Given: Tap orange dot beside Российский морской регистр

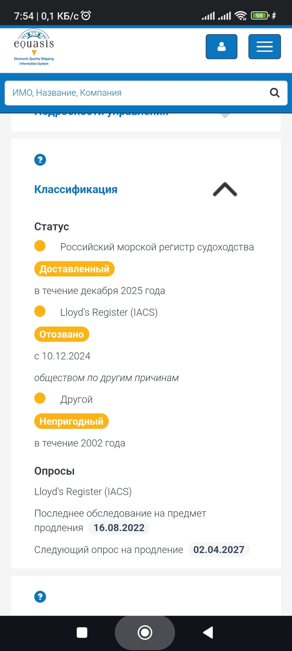Looking at the screenshot, I should point(40,246).
